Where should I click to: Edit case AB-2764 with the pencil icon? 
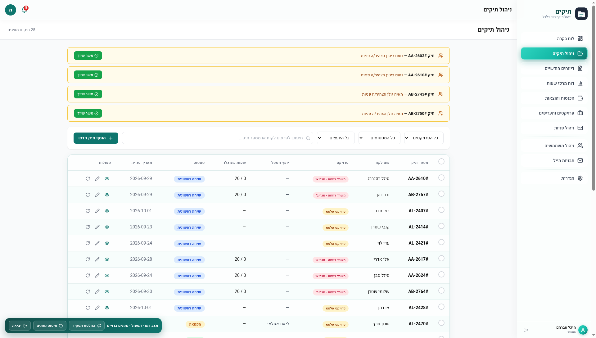point(97,292)
